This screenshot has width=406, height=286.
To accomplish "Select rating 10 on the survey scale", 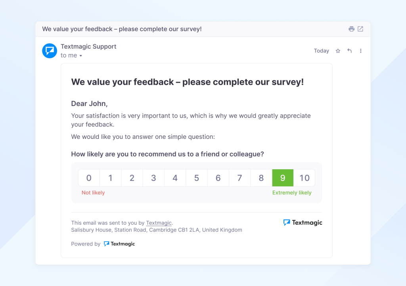I will [304, 178].
